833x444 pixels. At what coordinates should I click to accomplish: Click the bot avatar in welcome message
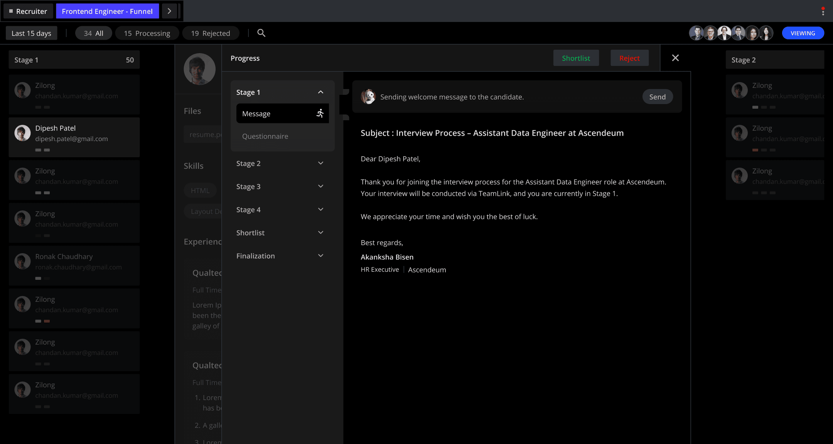pyautogui.click(x=368, y=97)
